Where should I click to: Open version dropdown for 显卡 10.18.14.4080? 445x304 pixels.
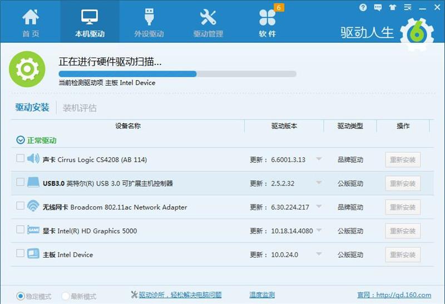tap(319, 231)
